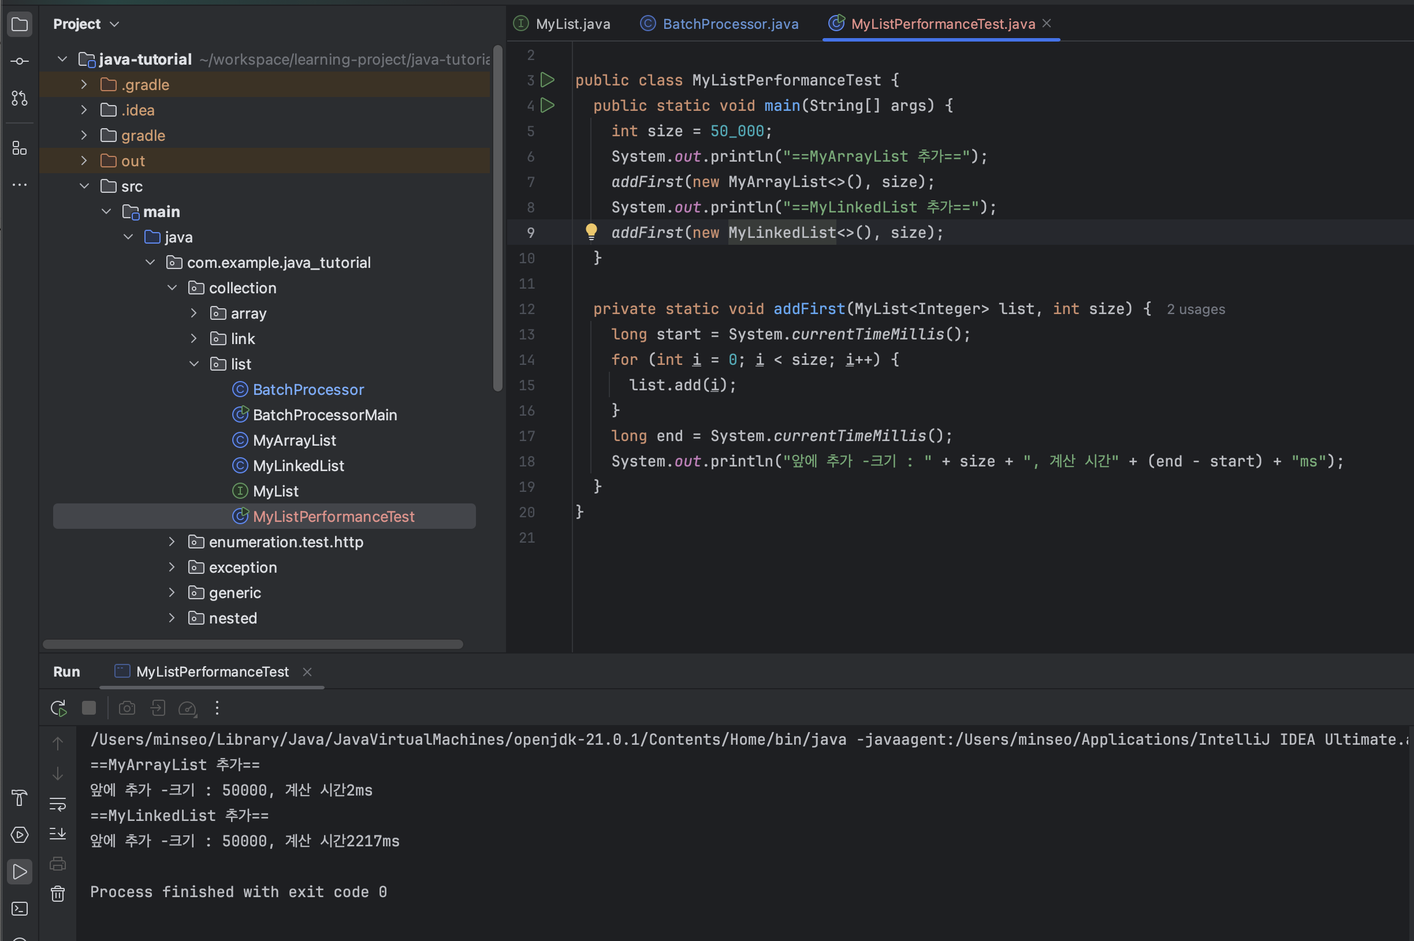Image resolution: width=1414 pixels, height=941 pixels.
Task: Click the yellow lightbulb intention icon
Action: 591,231
